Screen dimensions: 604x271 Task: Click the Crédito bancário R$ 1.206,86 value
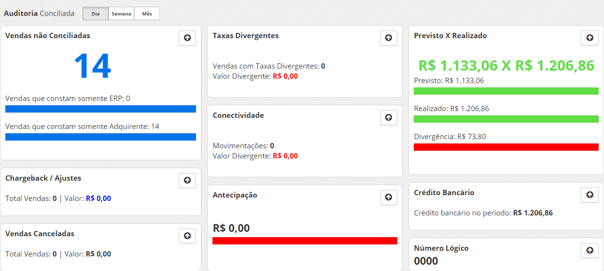[533, 213]
